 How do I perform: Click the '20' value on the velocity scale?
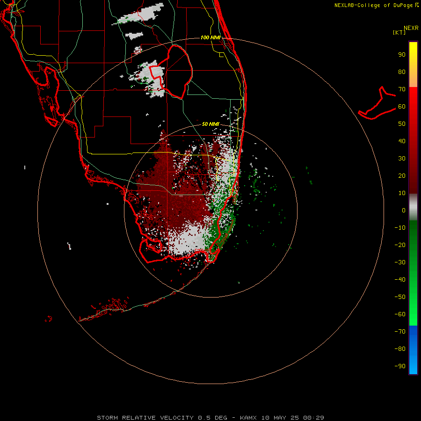coord(402,175)
